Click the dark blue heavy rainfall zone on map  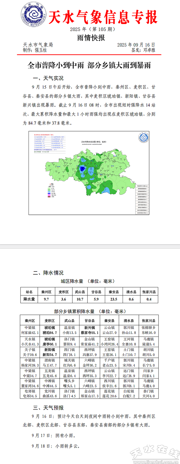82,169
